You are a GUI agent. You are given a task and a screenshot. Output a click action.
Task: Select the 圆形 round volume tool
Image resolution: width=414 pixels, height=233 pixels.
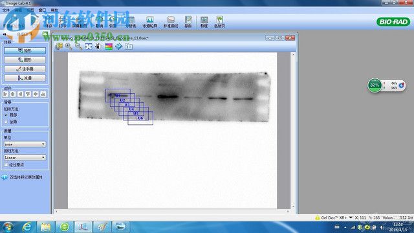click(x=25, y=60)
